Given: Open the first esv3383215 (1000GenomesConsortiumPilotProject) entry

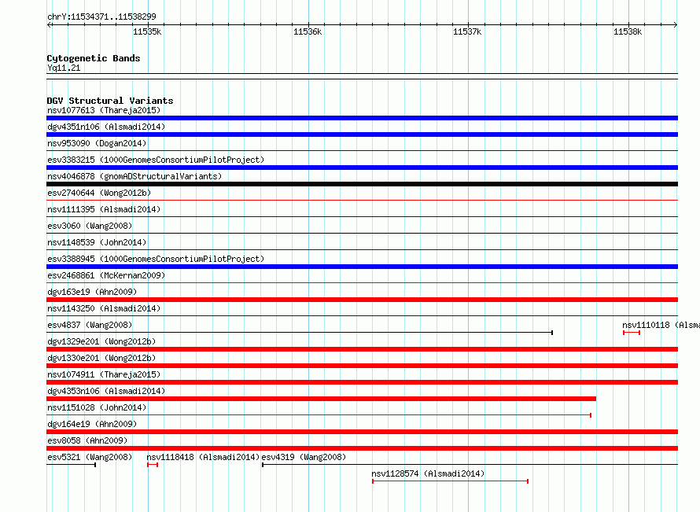Looking at the screenshot, I should click(x=156, y=160).
